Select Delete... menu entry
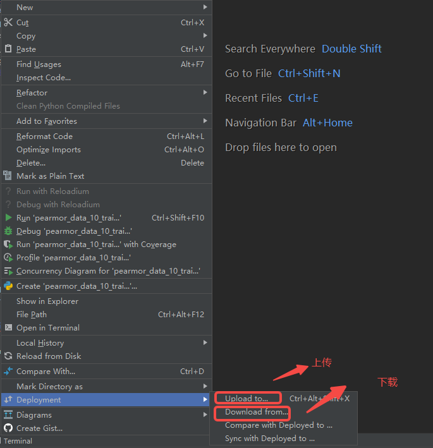Viewport: 433px width, 448px height. (106, 163)
